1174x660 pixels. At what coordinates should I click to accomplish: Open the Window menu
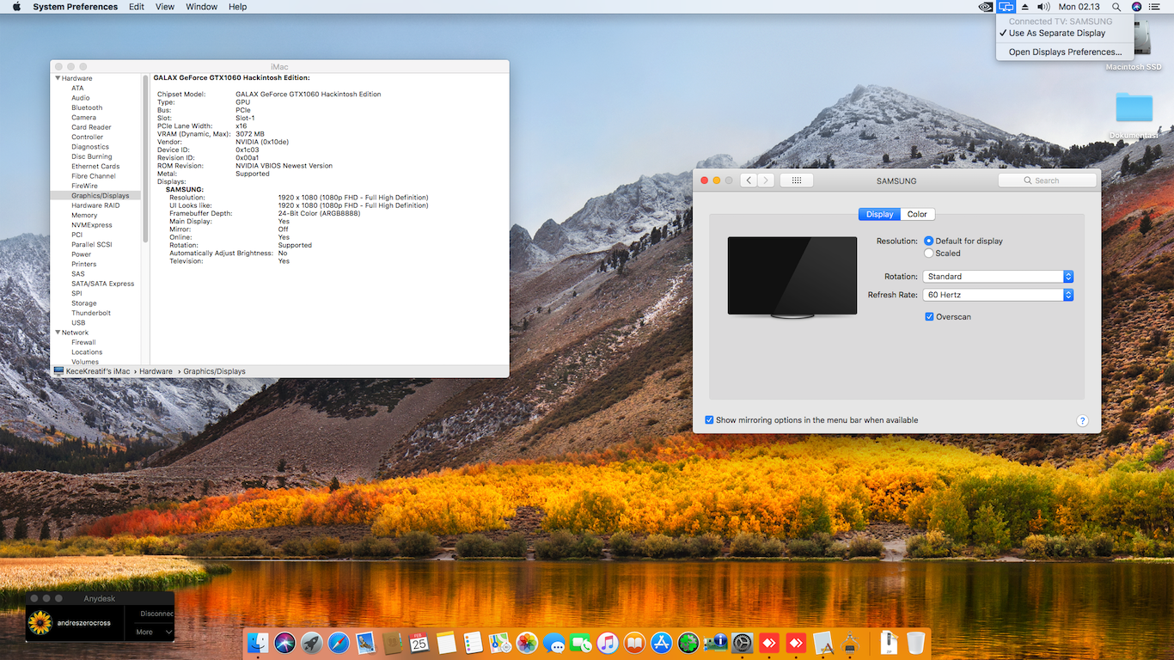(202, 7)
